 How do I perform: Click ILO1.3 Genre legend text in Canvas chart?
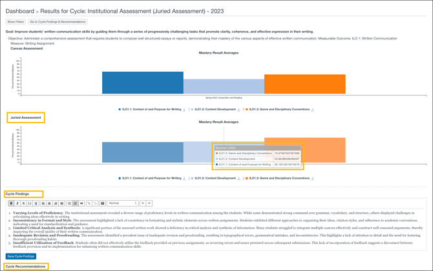coord(279,110)
